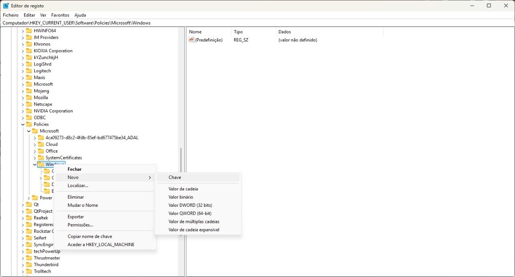
Task: Expand the Logitech key node
Action: tap(23, 71)
